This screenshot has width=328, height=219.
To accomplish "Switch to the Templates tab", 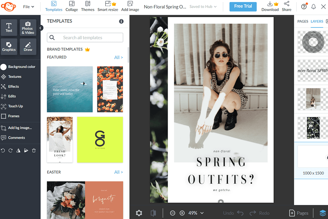I will tap(54, 6).
